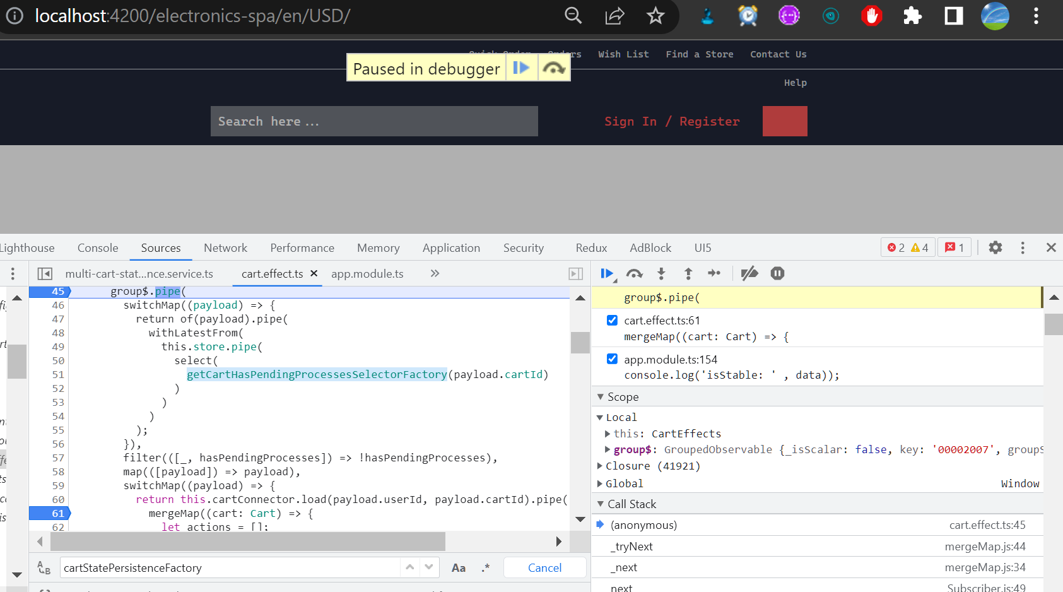The width and height of the screenshot is (1063, 592).
Task: Toggle the browser side panel icon
Action: tap(953, 15)
